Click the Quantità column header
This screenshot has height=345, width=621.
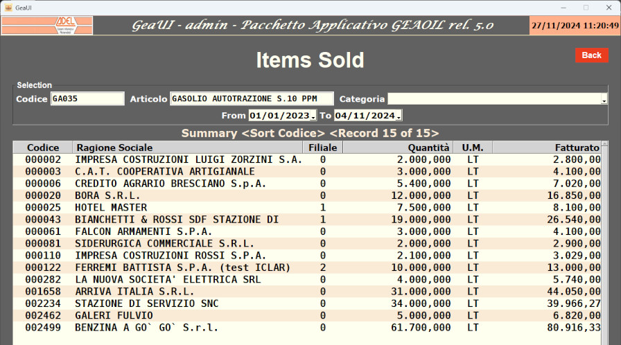pyautogui.click(x=398, y=148)
